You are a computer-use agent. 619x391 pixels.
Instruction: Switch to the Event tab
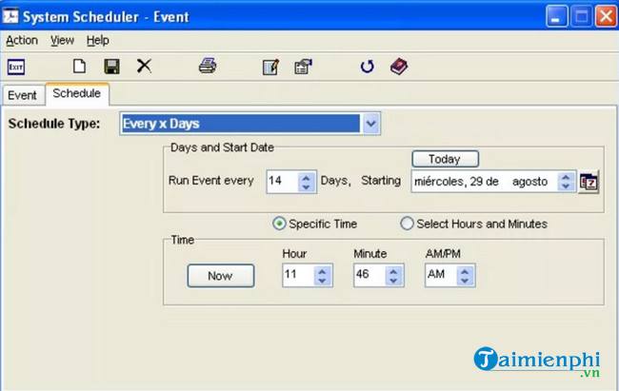tap(23, 95)
